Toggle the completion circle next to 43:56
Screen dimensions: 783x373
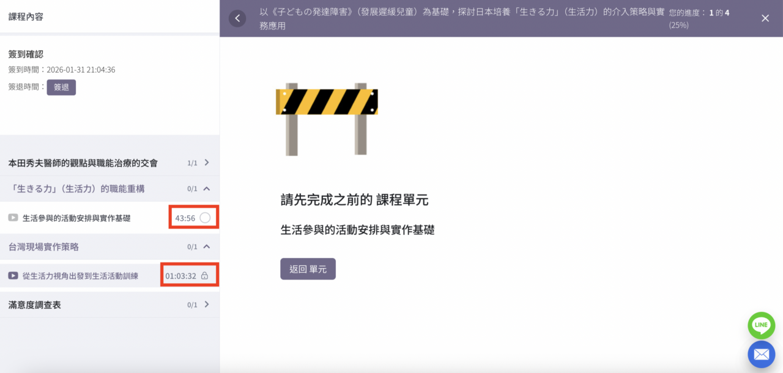click(x=205, y=218)
